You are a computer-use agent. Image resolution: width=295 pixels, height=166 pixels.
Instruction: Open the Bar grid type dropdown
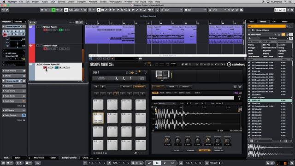tap(195, 10)
